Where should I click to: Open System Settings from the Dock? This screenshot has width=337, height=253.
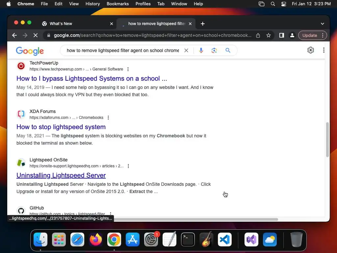(151, 239)
